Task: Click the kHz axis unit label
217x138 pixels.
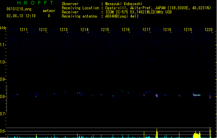Action: pyautogui.click(x=3, y=28)
